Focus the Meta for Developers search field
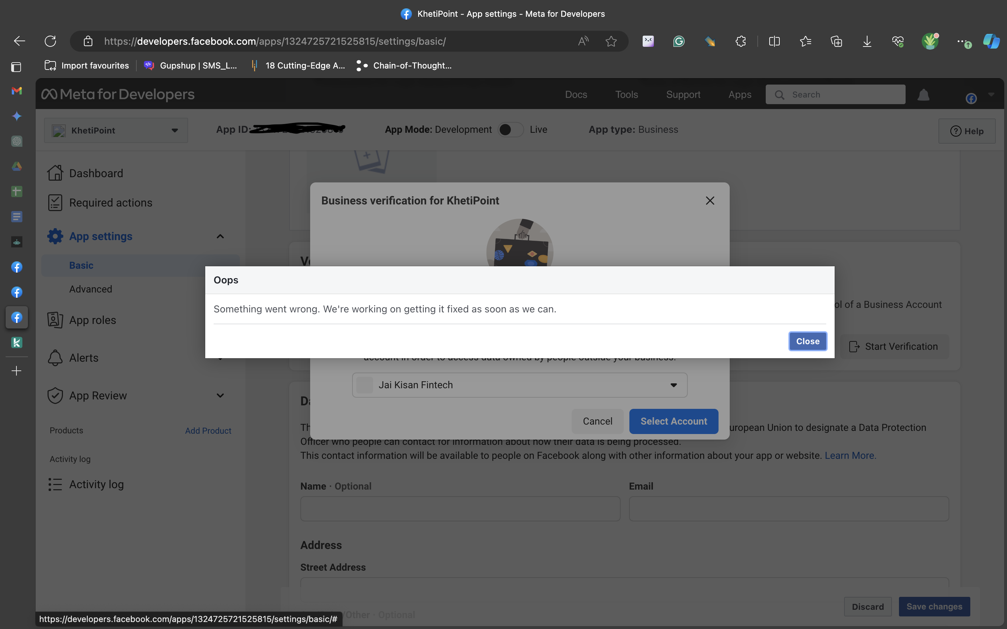 point(835,94)
